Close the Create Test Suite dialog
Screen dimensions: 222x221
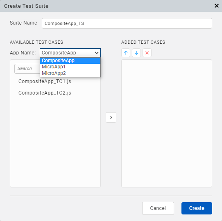point(217,6)
